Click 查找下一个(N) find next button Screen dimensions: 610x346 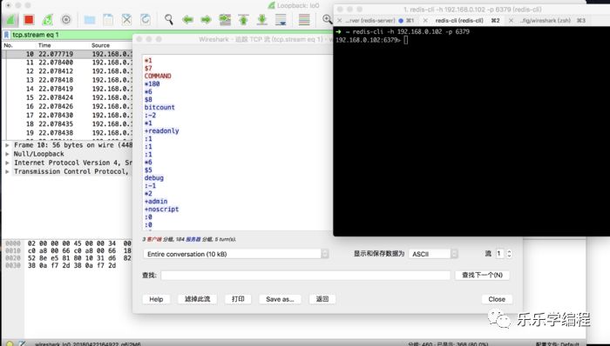point(482,275)
